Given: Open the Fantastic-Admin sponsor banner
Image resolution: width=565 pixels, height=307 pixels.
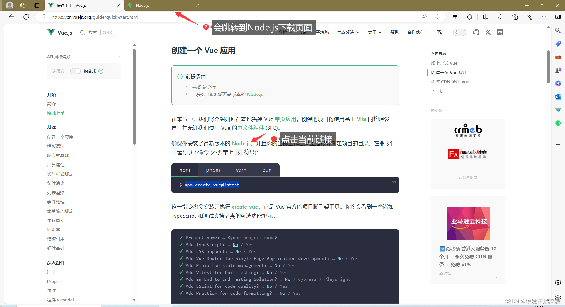Looking at the screenshot, I should coord(468,154).
